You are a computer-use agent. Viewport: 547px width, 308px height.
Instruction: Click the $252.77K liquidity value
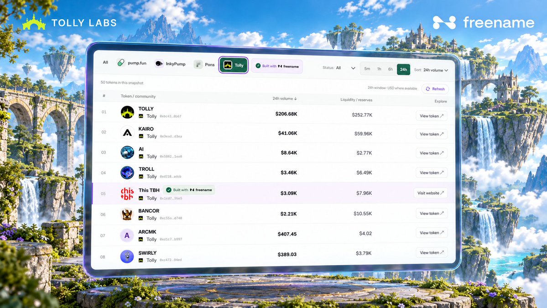[x=362, y=115]
